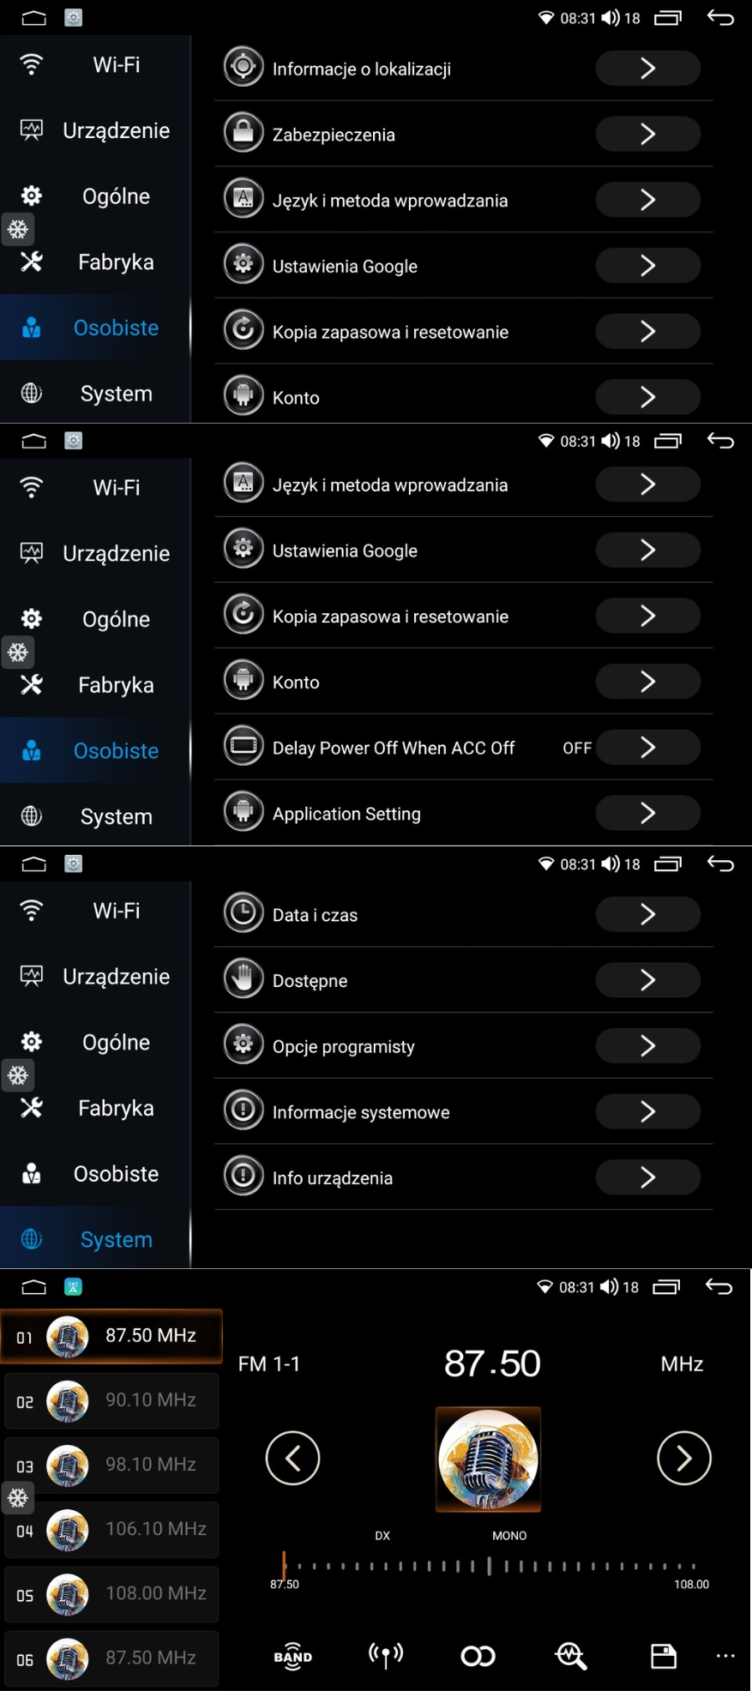Toggle Delay Power Off When ACC Off

(647, 748)
